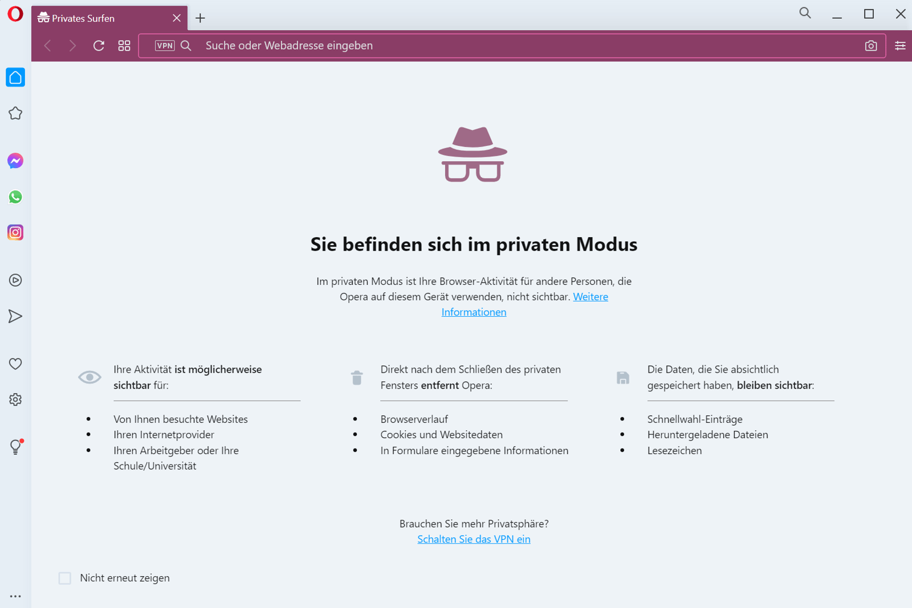This screenshot has width=912, height=608.
Task: Take a snapshot with the camera icon
Action: tap(871, 46)
